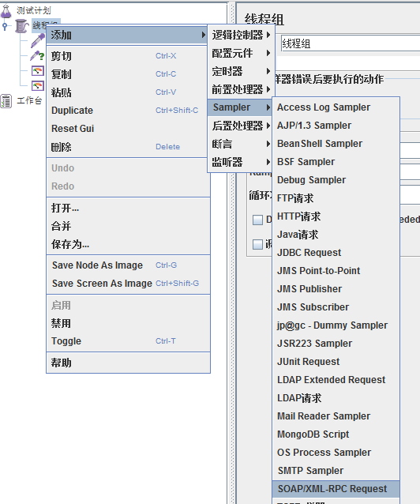Add a BSF Sampler
Screen dimensions: 420x504
coord(336,162)
